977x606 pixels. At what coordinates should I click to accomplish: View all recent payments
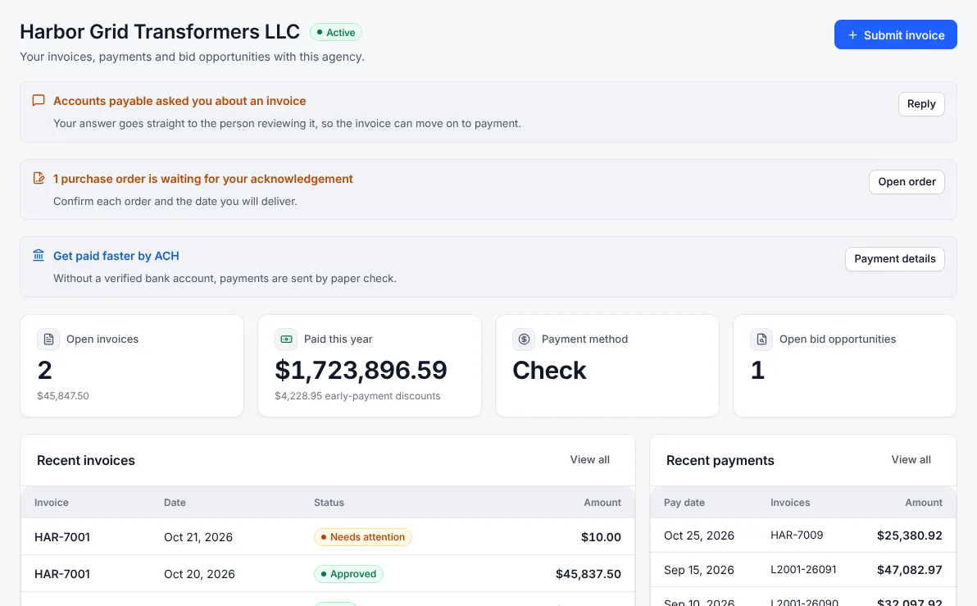pyautogui.click(x=911, y=459)
